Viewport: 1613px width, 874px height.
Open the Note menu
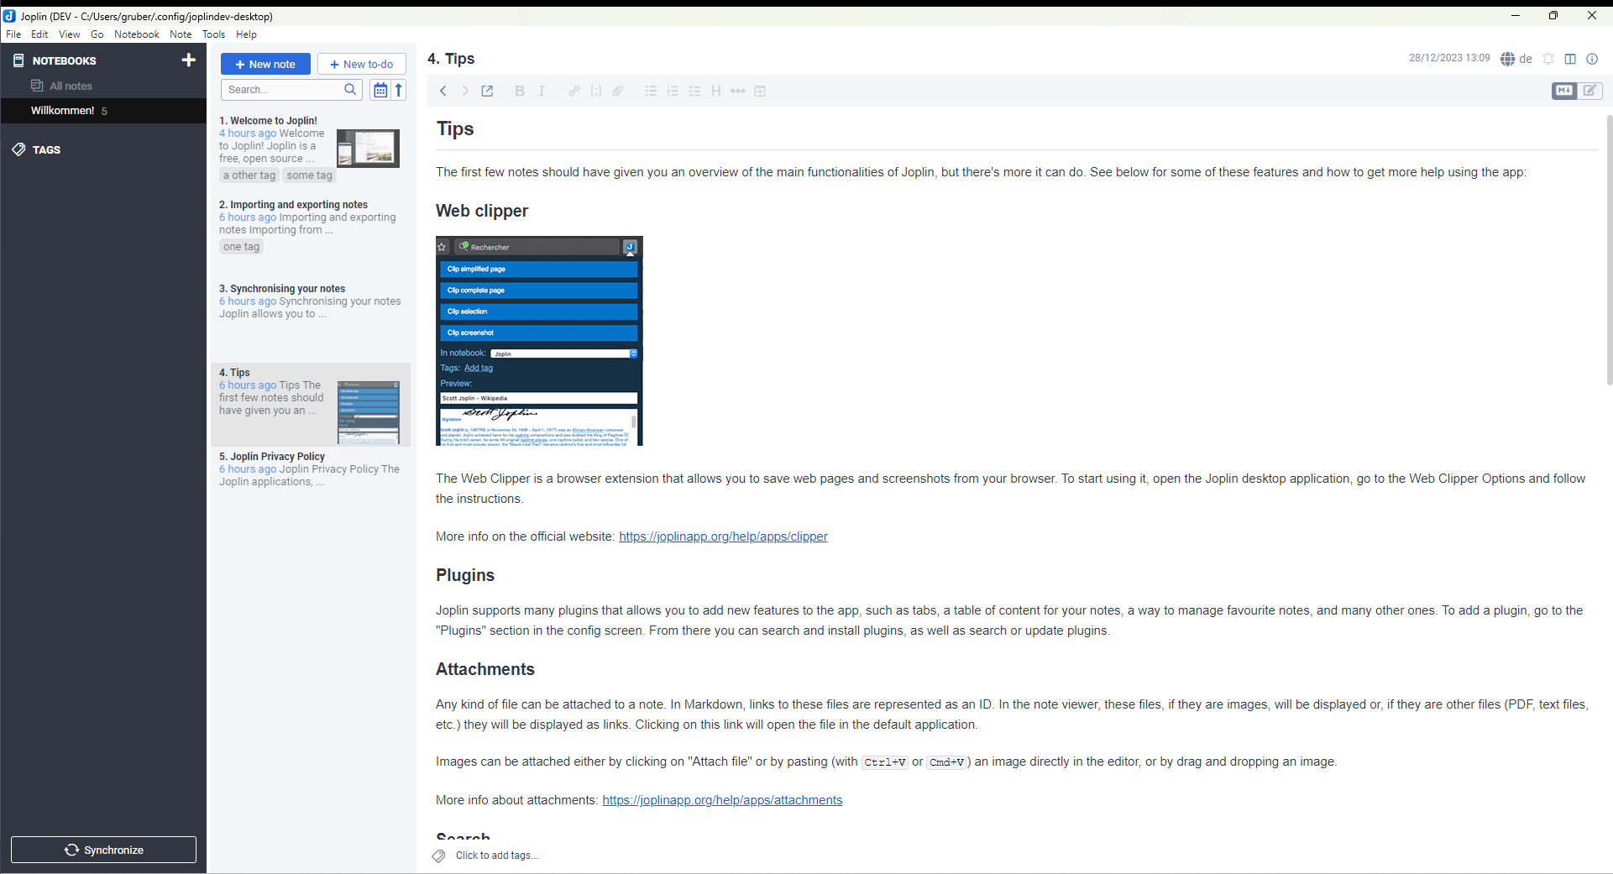coord(181,34)
